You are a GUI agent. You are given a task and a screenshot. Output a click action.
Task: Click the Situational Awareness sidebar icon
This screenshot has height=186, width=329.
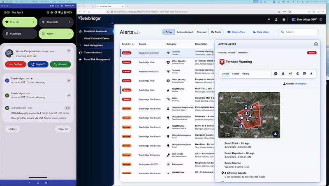(x=80, y=31)
